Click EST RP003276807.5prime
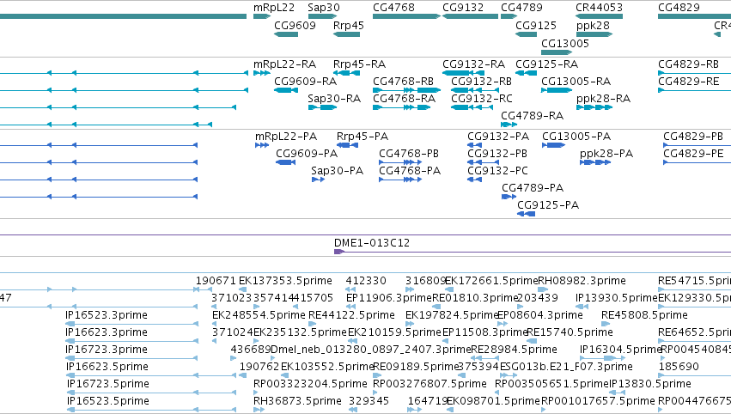 [429, 384]
